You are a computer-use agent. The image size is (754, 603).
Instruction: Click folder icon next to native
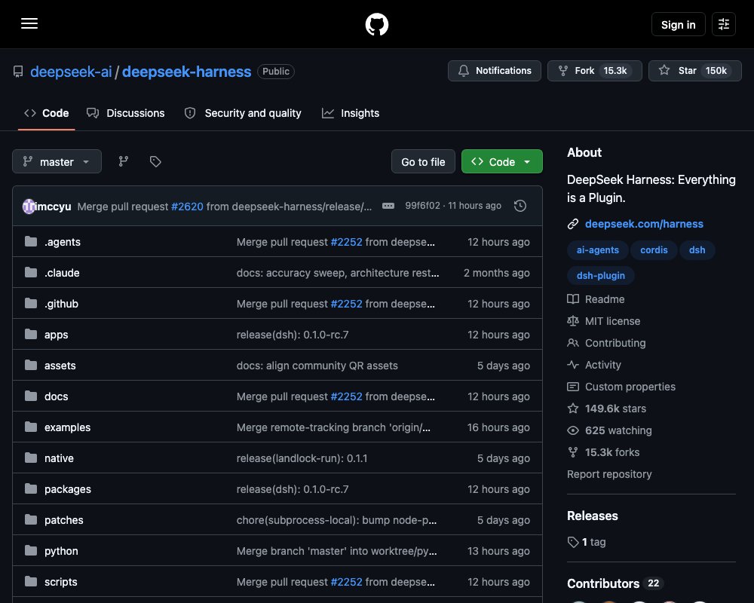point(31,458)
